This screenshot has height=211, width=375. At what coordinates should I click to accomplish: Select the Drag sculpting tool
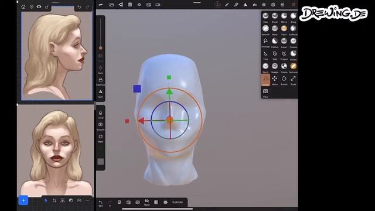point(293,18)
